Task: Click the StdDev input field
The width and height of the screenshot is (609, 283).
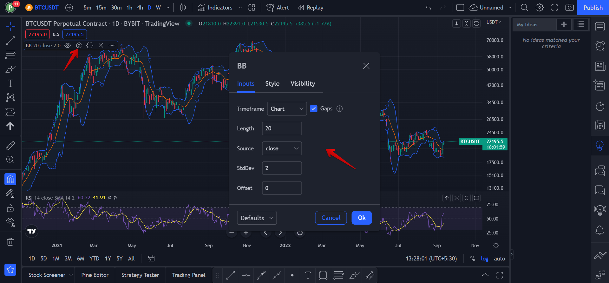Action: [282, 168]
